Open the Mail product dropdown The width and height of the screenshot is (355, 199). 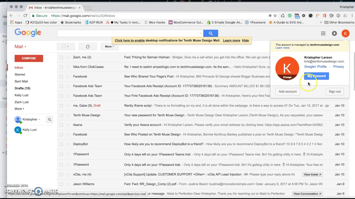click(x=21, y=47)
